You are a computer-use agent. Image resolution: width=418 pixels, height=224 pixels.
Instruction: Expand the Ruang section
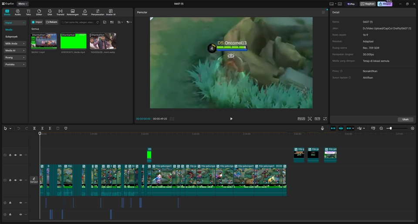point(15,57)
